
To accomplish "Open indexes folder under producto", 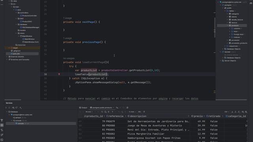I will click(x=236, y=37).
